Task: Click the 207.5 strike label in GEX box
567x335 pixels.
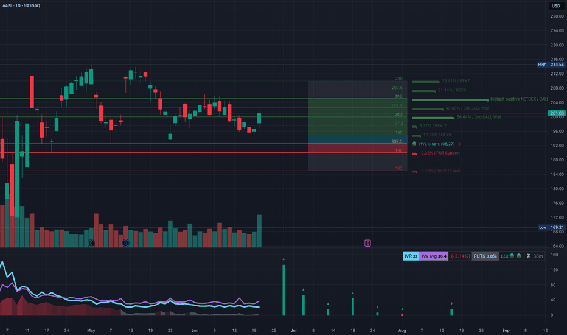Action: point(397,88)
